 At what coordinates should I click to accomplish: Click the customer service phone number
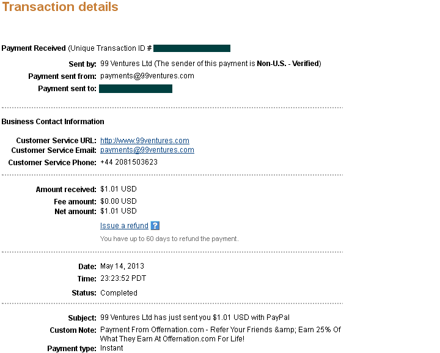tap(129, 162)
